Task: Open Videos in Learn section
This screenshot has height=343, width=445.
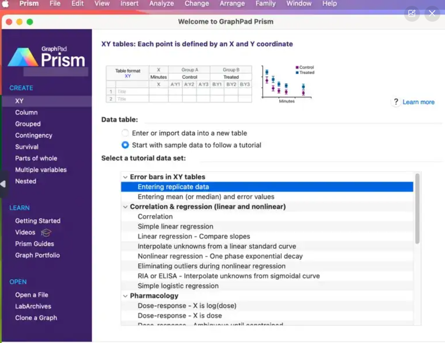Action: (25, 232)
